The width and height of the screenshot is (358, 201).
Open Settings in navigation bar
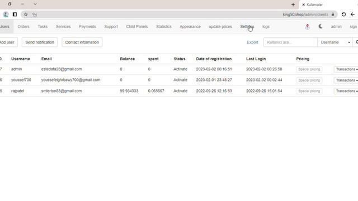(247, 27)
